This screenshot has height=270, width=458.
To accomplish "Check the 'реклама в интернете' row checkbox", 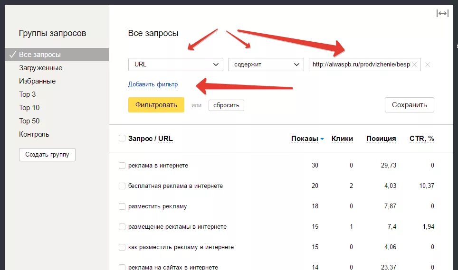I will 122,166.
